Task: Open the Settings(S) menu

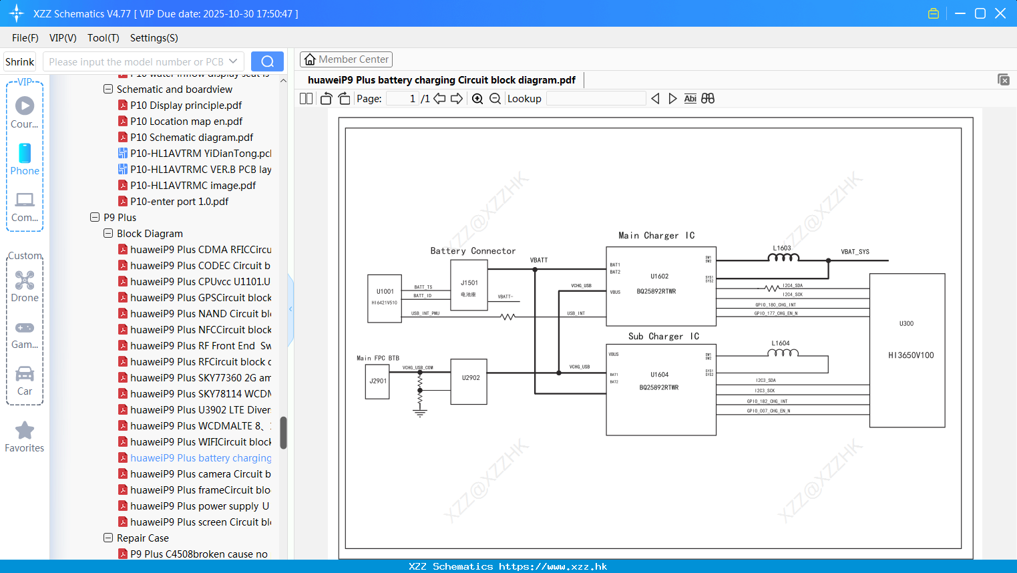Action: 154,38
